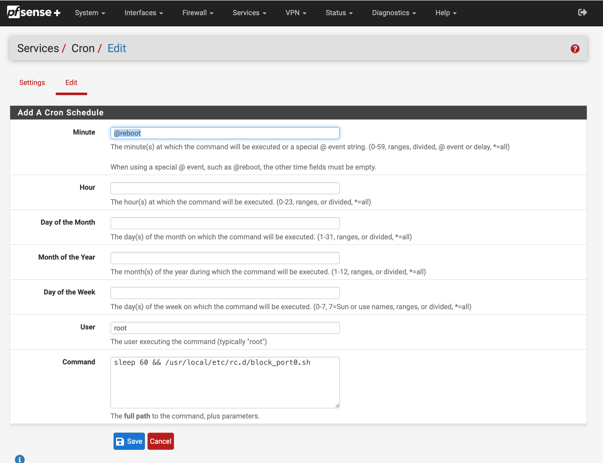Switch to the Settings tab
Image resolution: width=603 pixels, height=463 pixels.
32,83
